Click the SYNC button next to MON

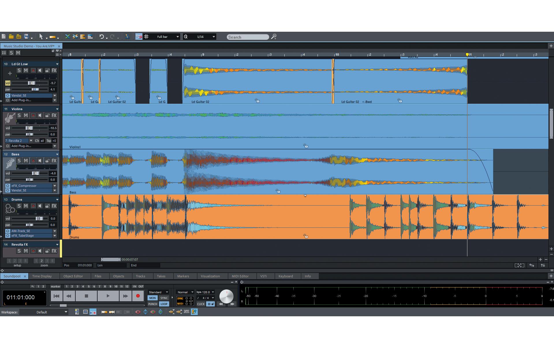click(x=164, y=298)
